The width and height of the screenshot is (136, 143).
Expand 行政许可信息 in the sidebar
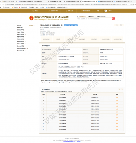tap(21, 32)
